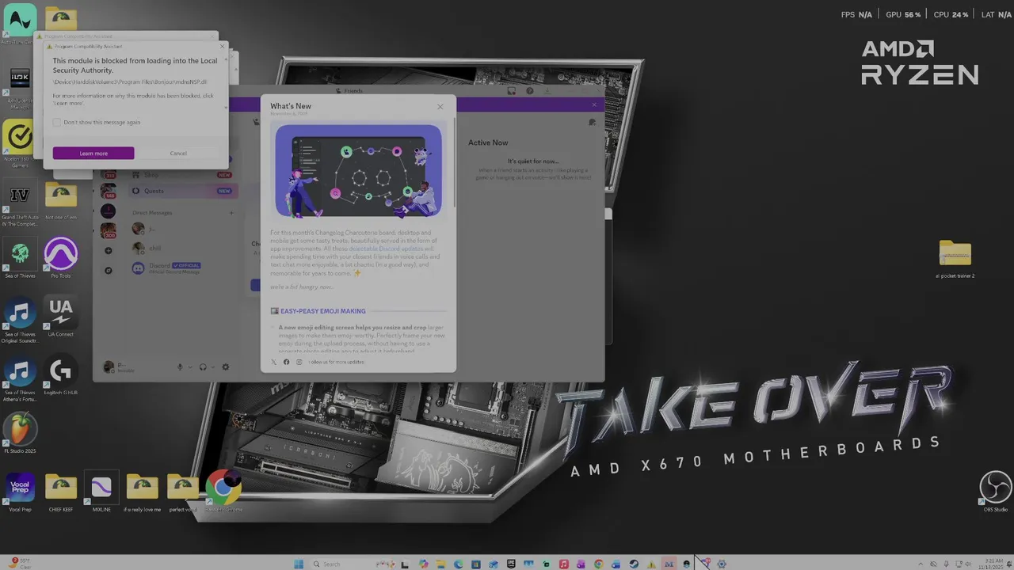Open OBS Studio desktop shortcut
The width and height of the screenshot is (1014, 570).
996,492
